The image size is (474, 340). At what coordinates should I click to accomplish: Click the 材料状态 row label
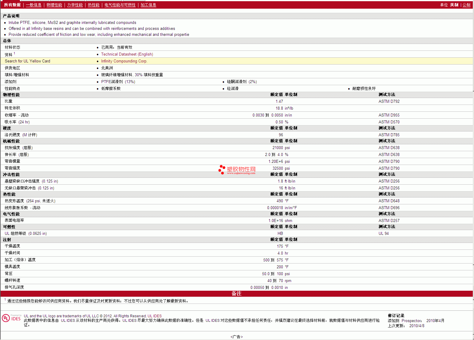coord(13,48)
